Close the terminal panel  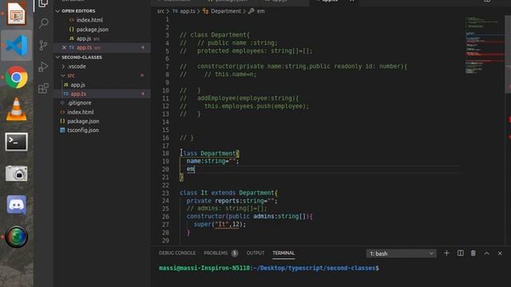click(500, 254)
